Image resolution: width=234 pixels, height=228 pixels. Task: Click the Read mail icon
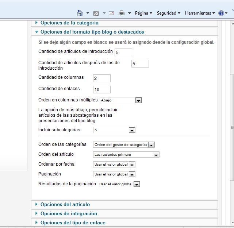[x=111, y=13]
